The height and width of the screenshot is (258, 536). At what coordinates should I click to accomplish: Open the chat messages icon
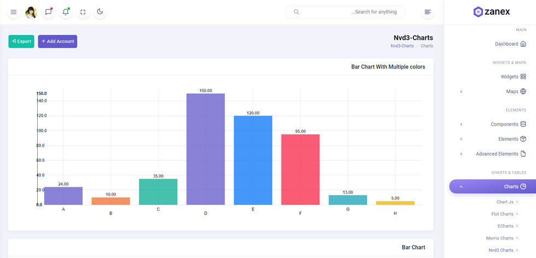(49, 12)
